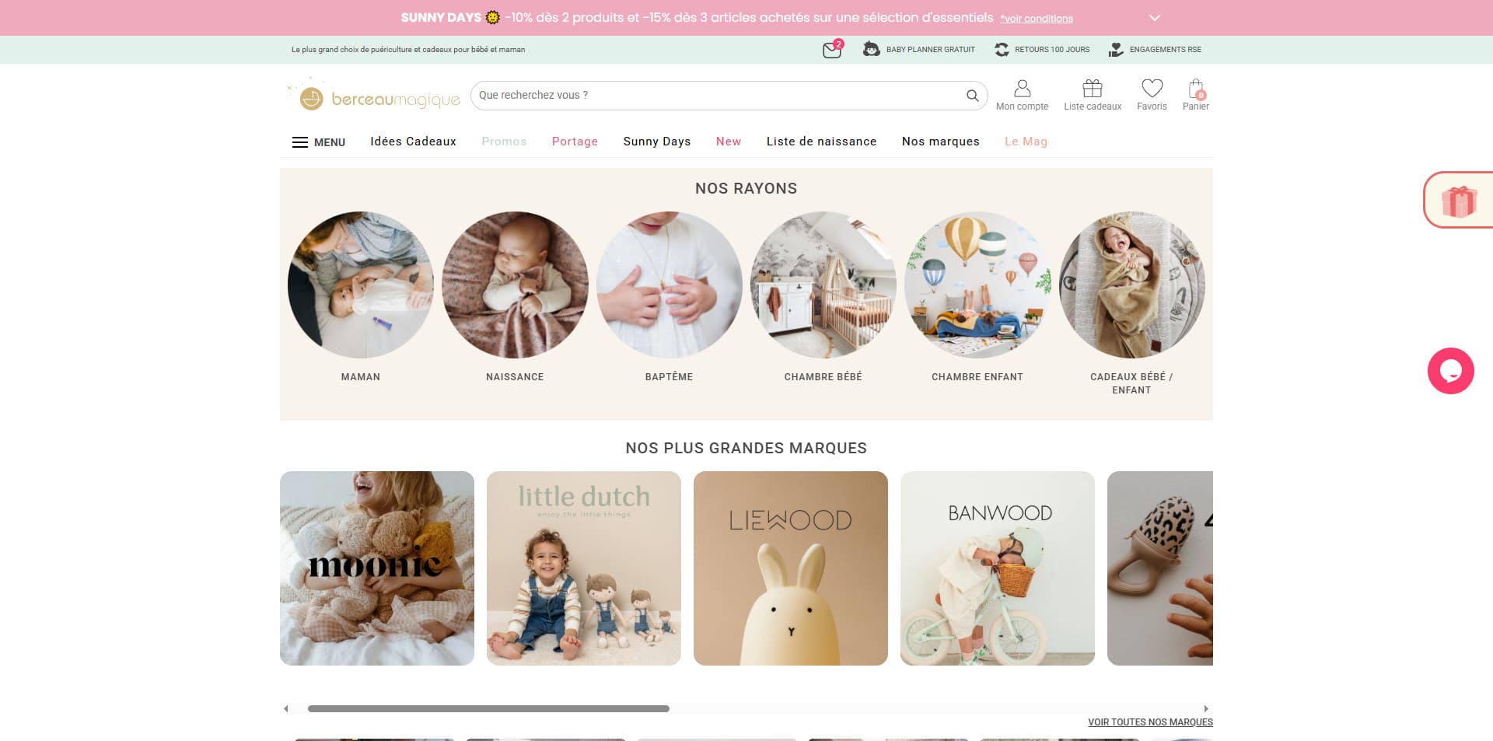
Task: Focus the Que recherchez vous search field
Action: pyautogui.click(x=719, y=96)
